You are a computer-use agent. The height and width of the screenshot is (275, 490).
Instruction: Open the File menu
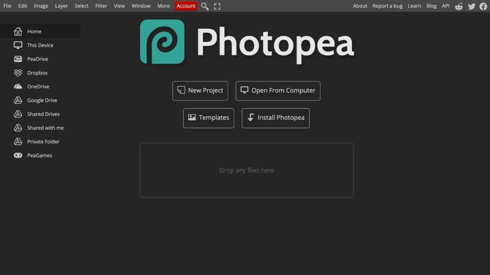tap(7, 6)
